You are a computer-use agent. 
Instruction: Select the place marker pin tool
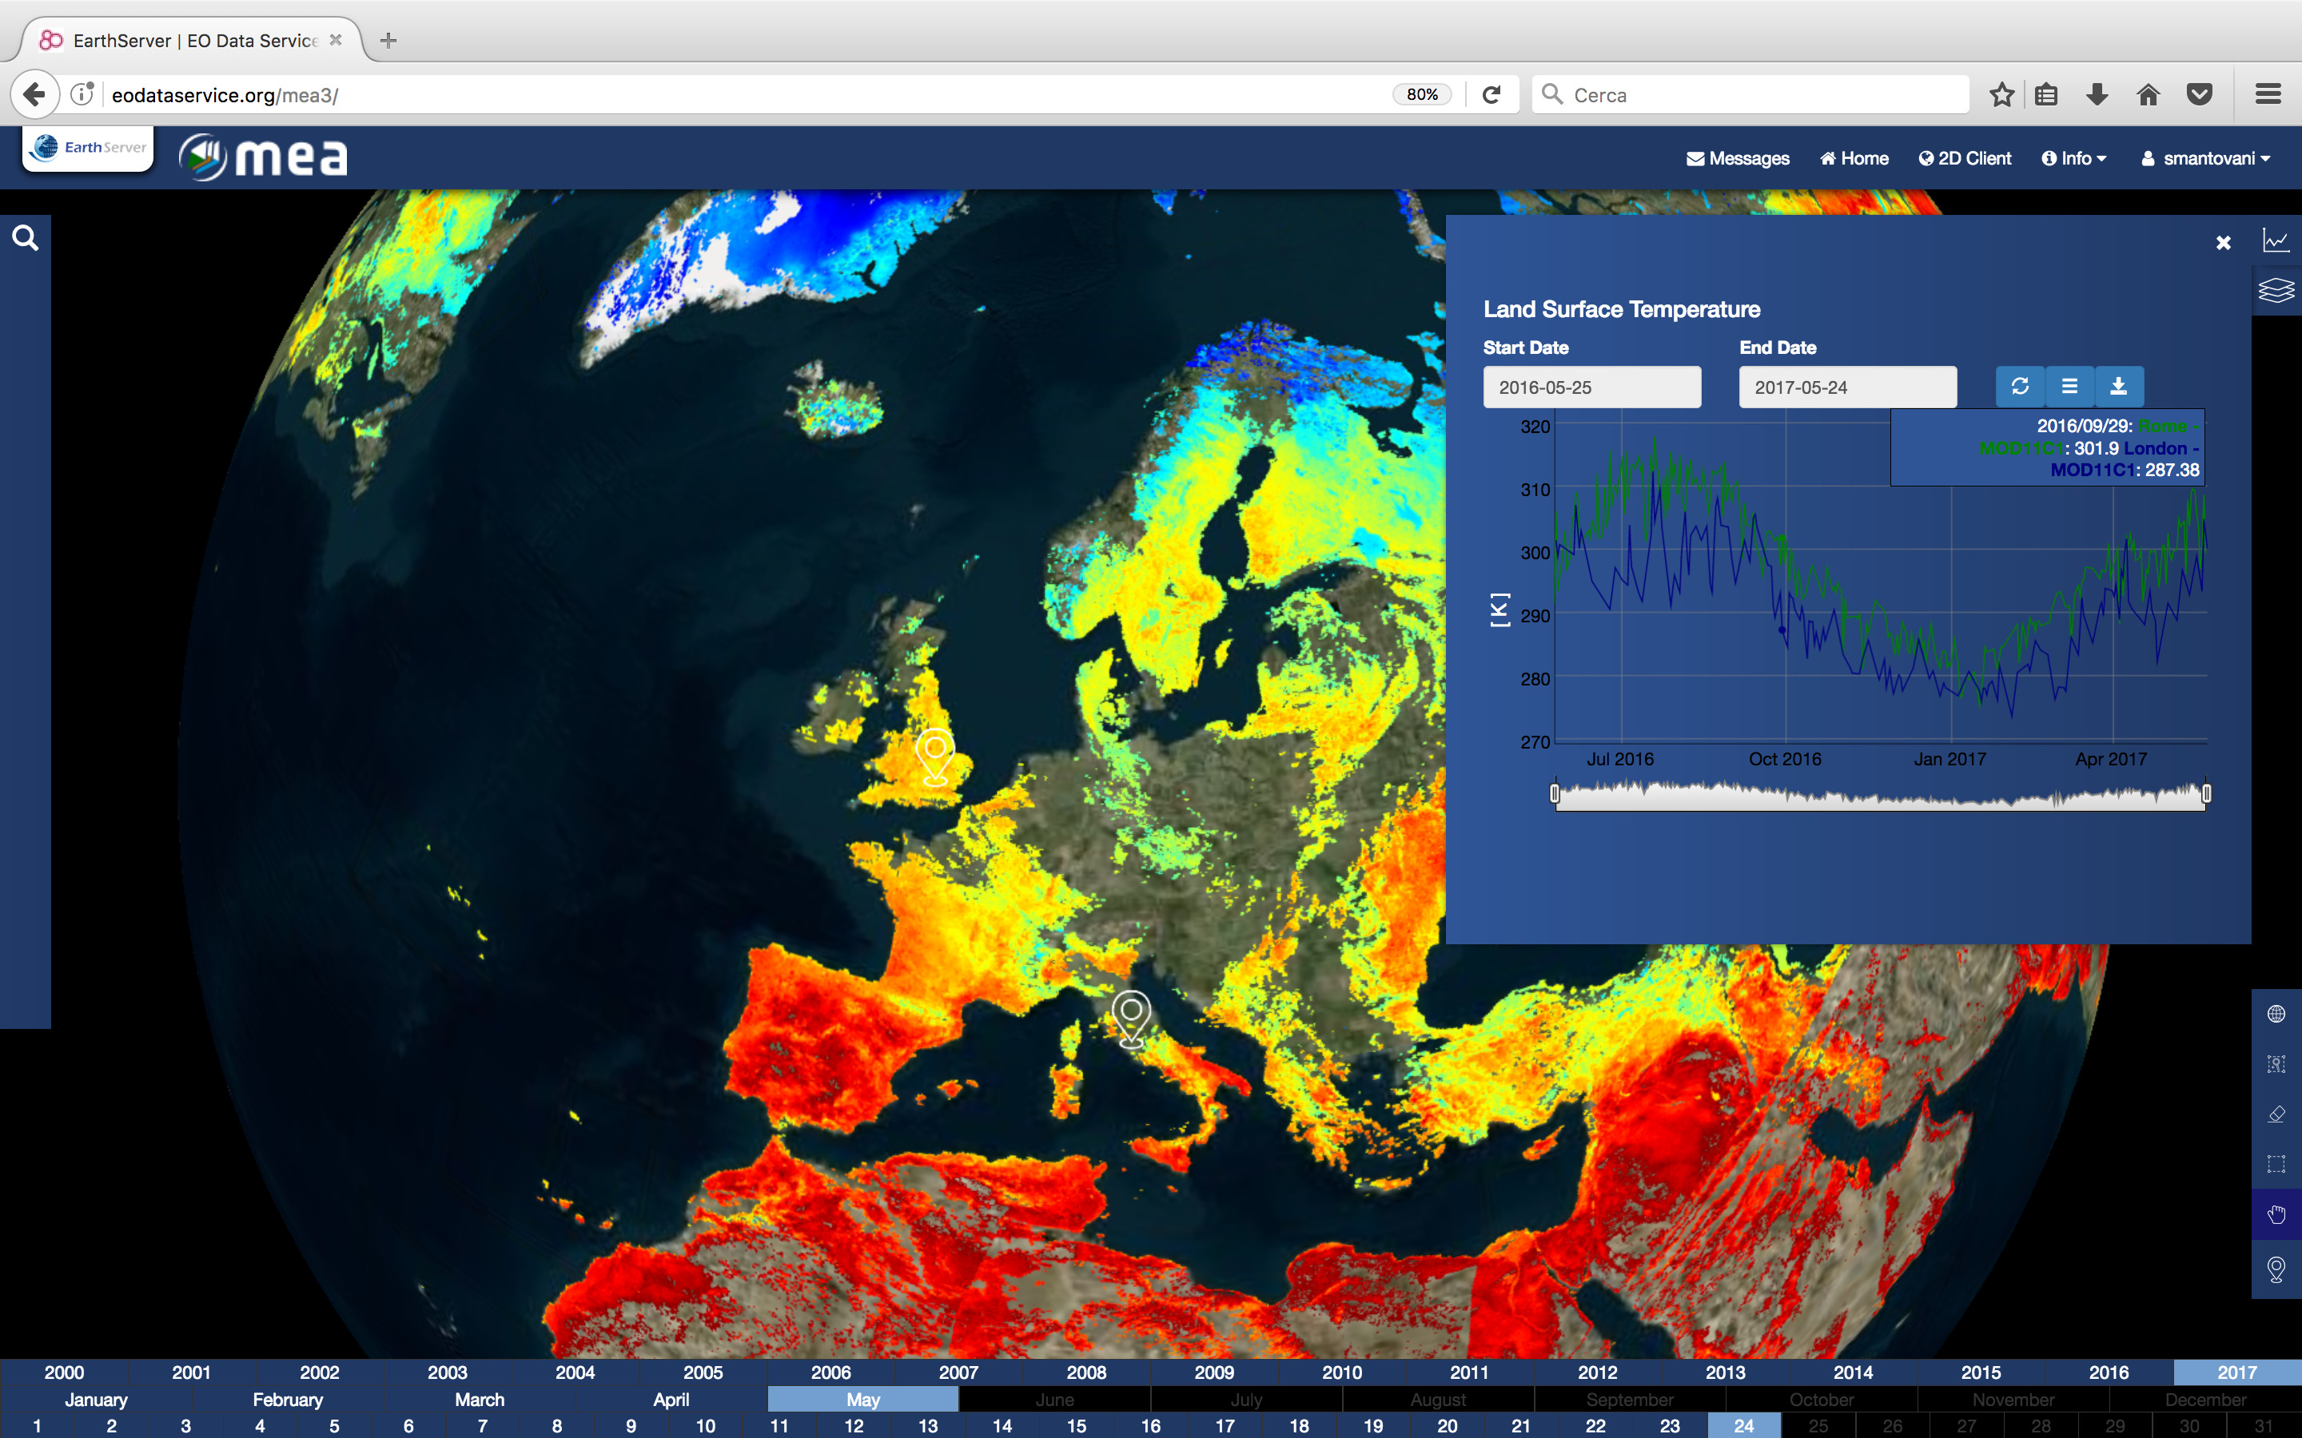pos(2276,1269)
